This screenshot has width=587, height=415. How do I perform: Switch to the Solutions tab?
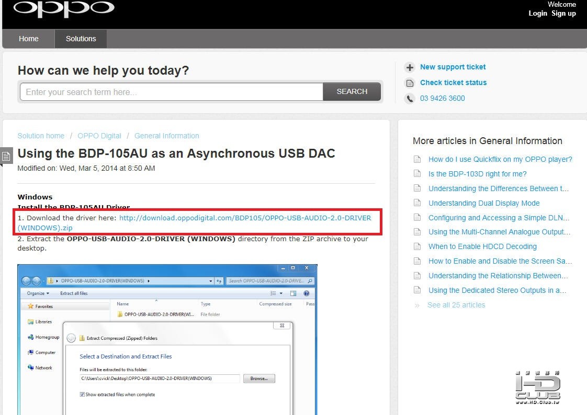coord(81,39)
